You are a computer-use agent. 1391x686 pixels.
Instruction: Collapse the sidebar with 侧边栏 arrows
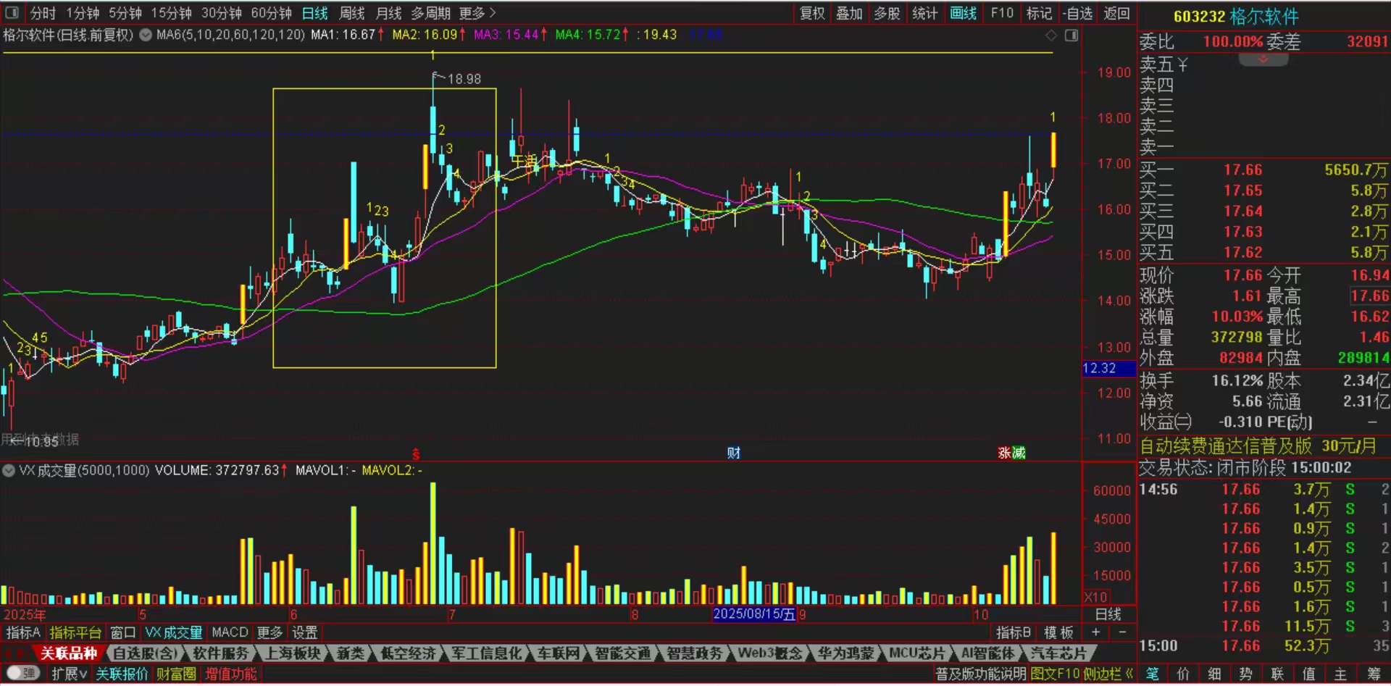(x=1107, y=674)
